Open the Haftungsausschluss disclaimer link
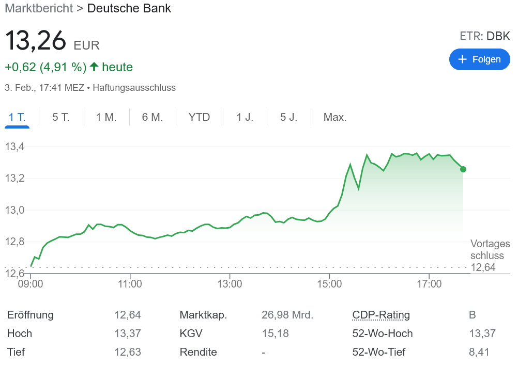The height and width of the screenshot is (367, 518). coord(134,88)
